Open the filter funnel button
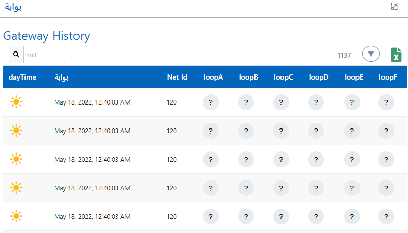408x233 pixels. click(x=371, y=54)
